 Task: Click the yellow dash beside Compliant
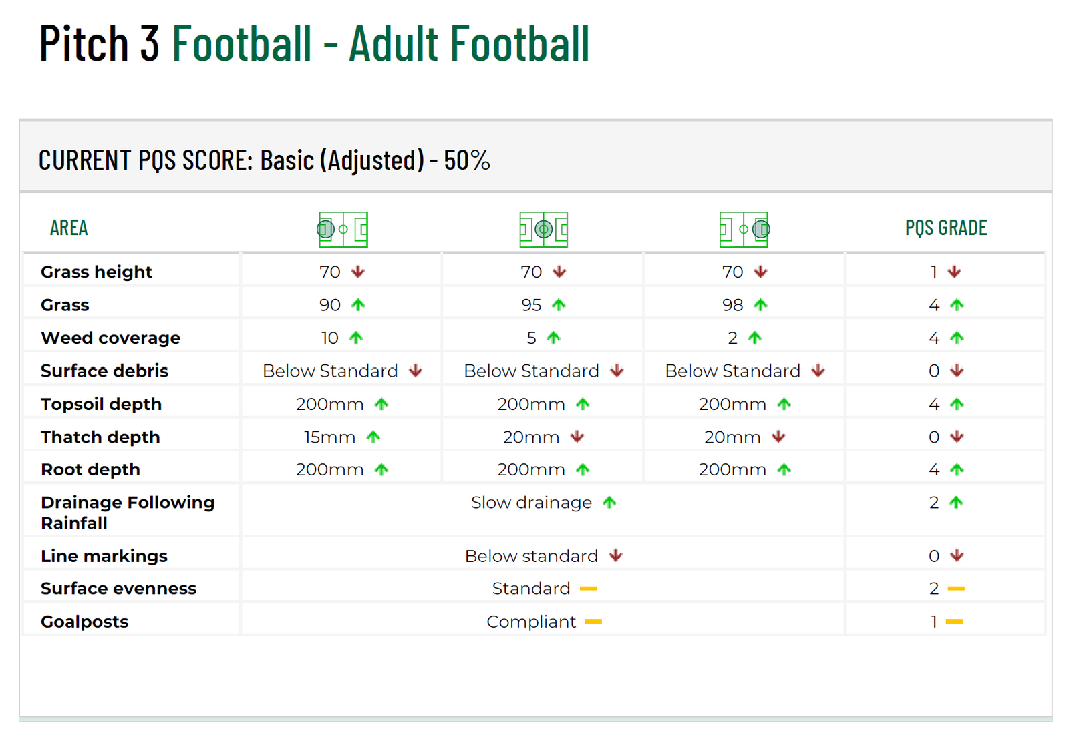593,622
